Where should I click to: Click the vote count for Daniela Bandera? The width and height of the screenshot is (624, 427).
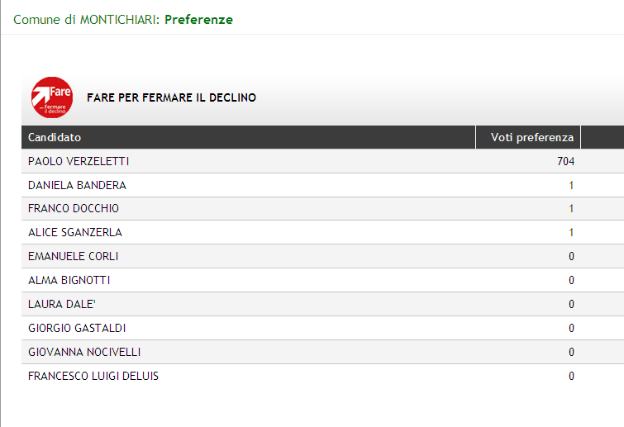[571, 185]
